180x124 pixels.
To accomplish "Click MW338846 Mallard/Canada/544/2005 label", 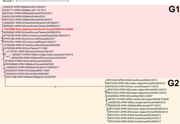I will (29, 64).
